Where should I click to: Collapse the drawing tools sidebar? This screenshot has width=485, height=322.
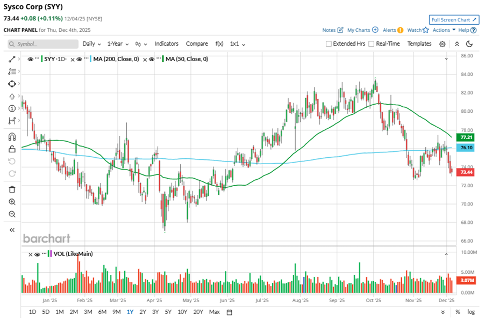pyautogui.click(x=12, y=230)
